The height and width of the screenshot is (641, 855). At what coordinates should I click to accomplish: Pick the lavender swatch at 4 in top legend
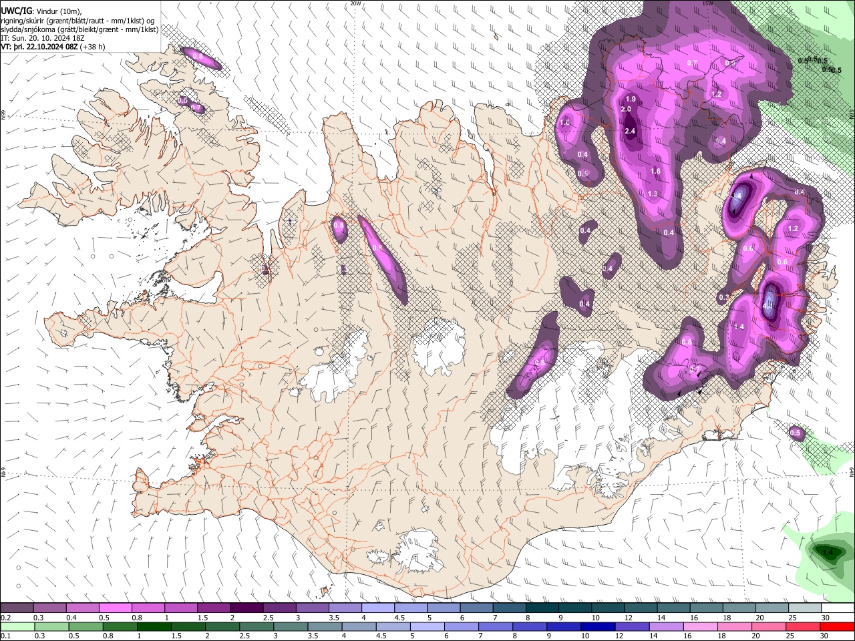378,608
